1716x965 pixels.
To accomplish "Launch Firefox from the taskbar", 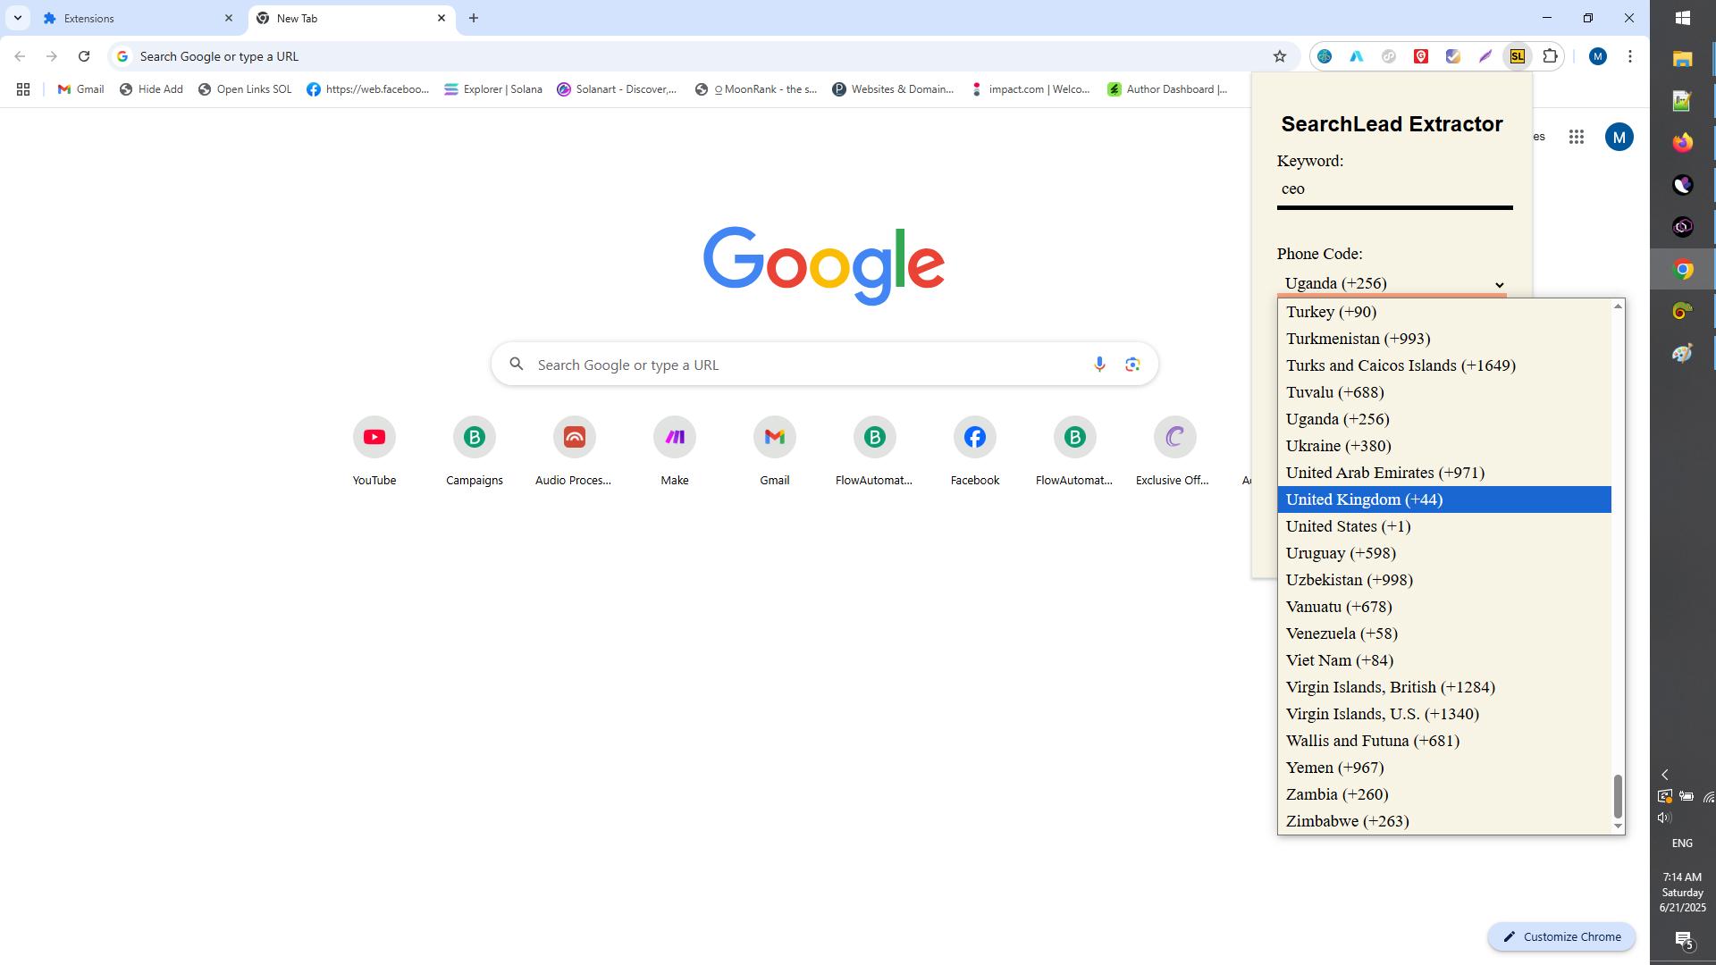I will tap(1682, 142).
